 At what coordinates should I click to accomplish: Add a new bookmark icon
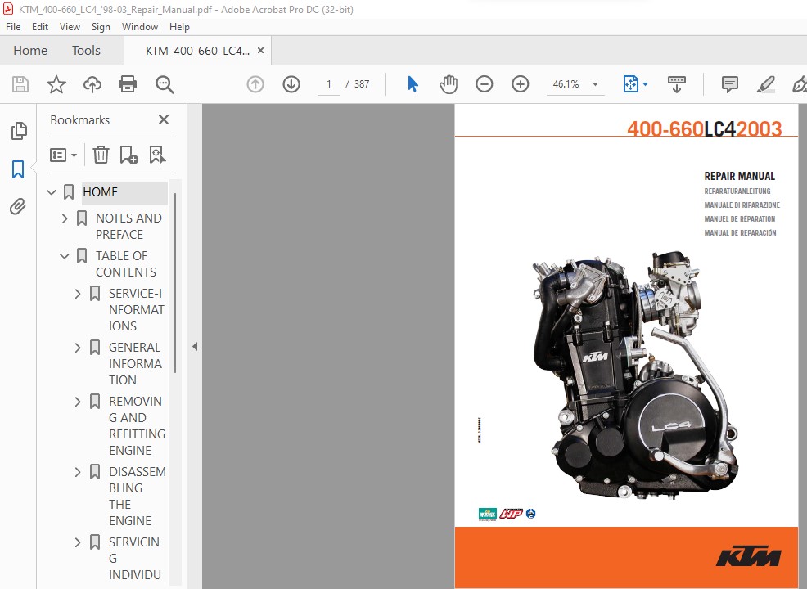[128, 155]
